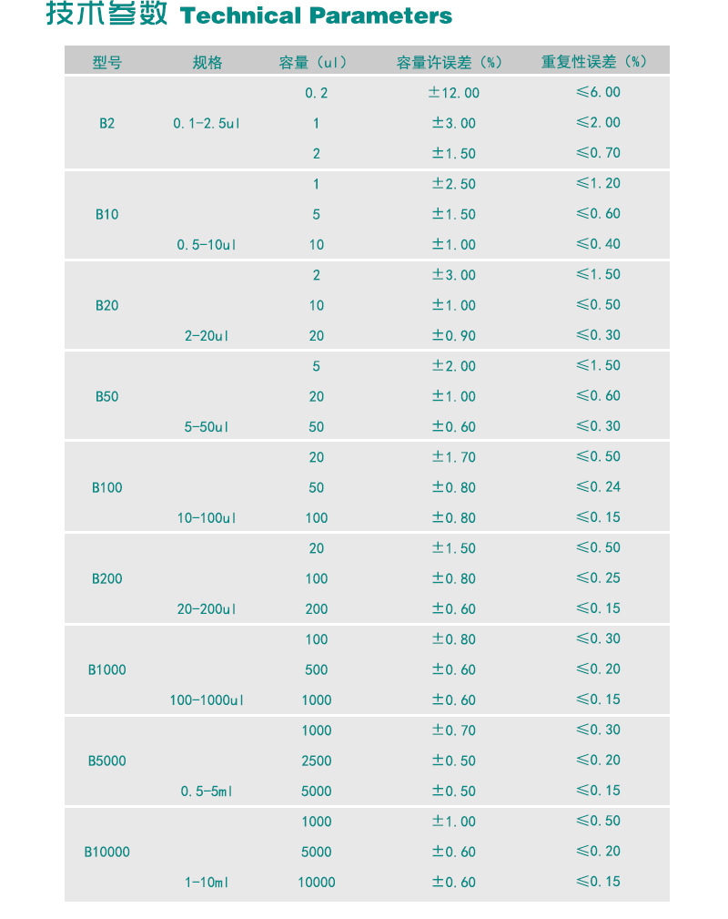Select the 1-10ml specification cell

point(208,882)
